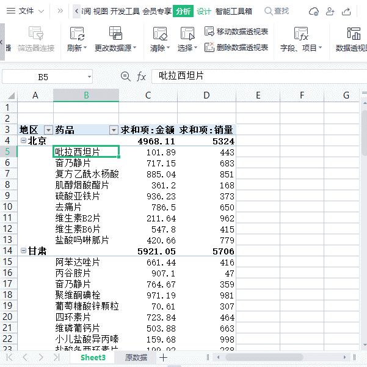Click the Refresh (刷新) pivot table icon
This screenshot has height=367, width=367.
tap(77, 34)
